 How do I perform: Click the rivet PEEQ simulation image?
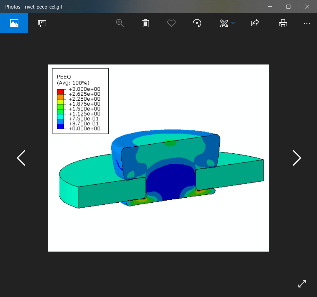click(158, 158)
